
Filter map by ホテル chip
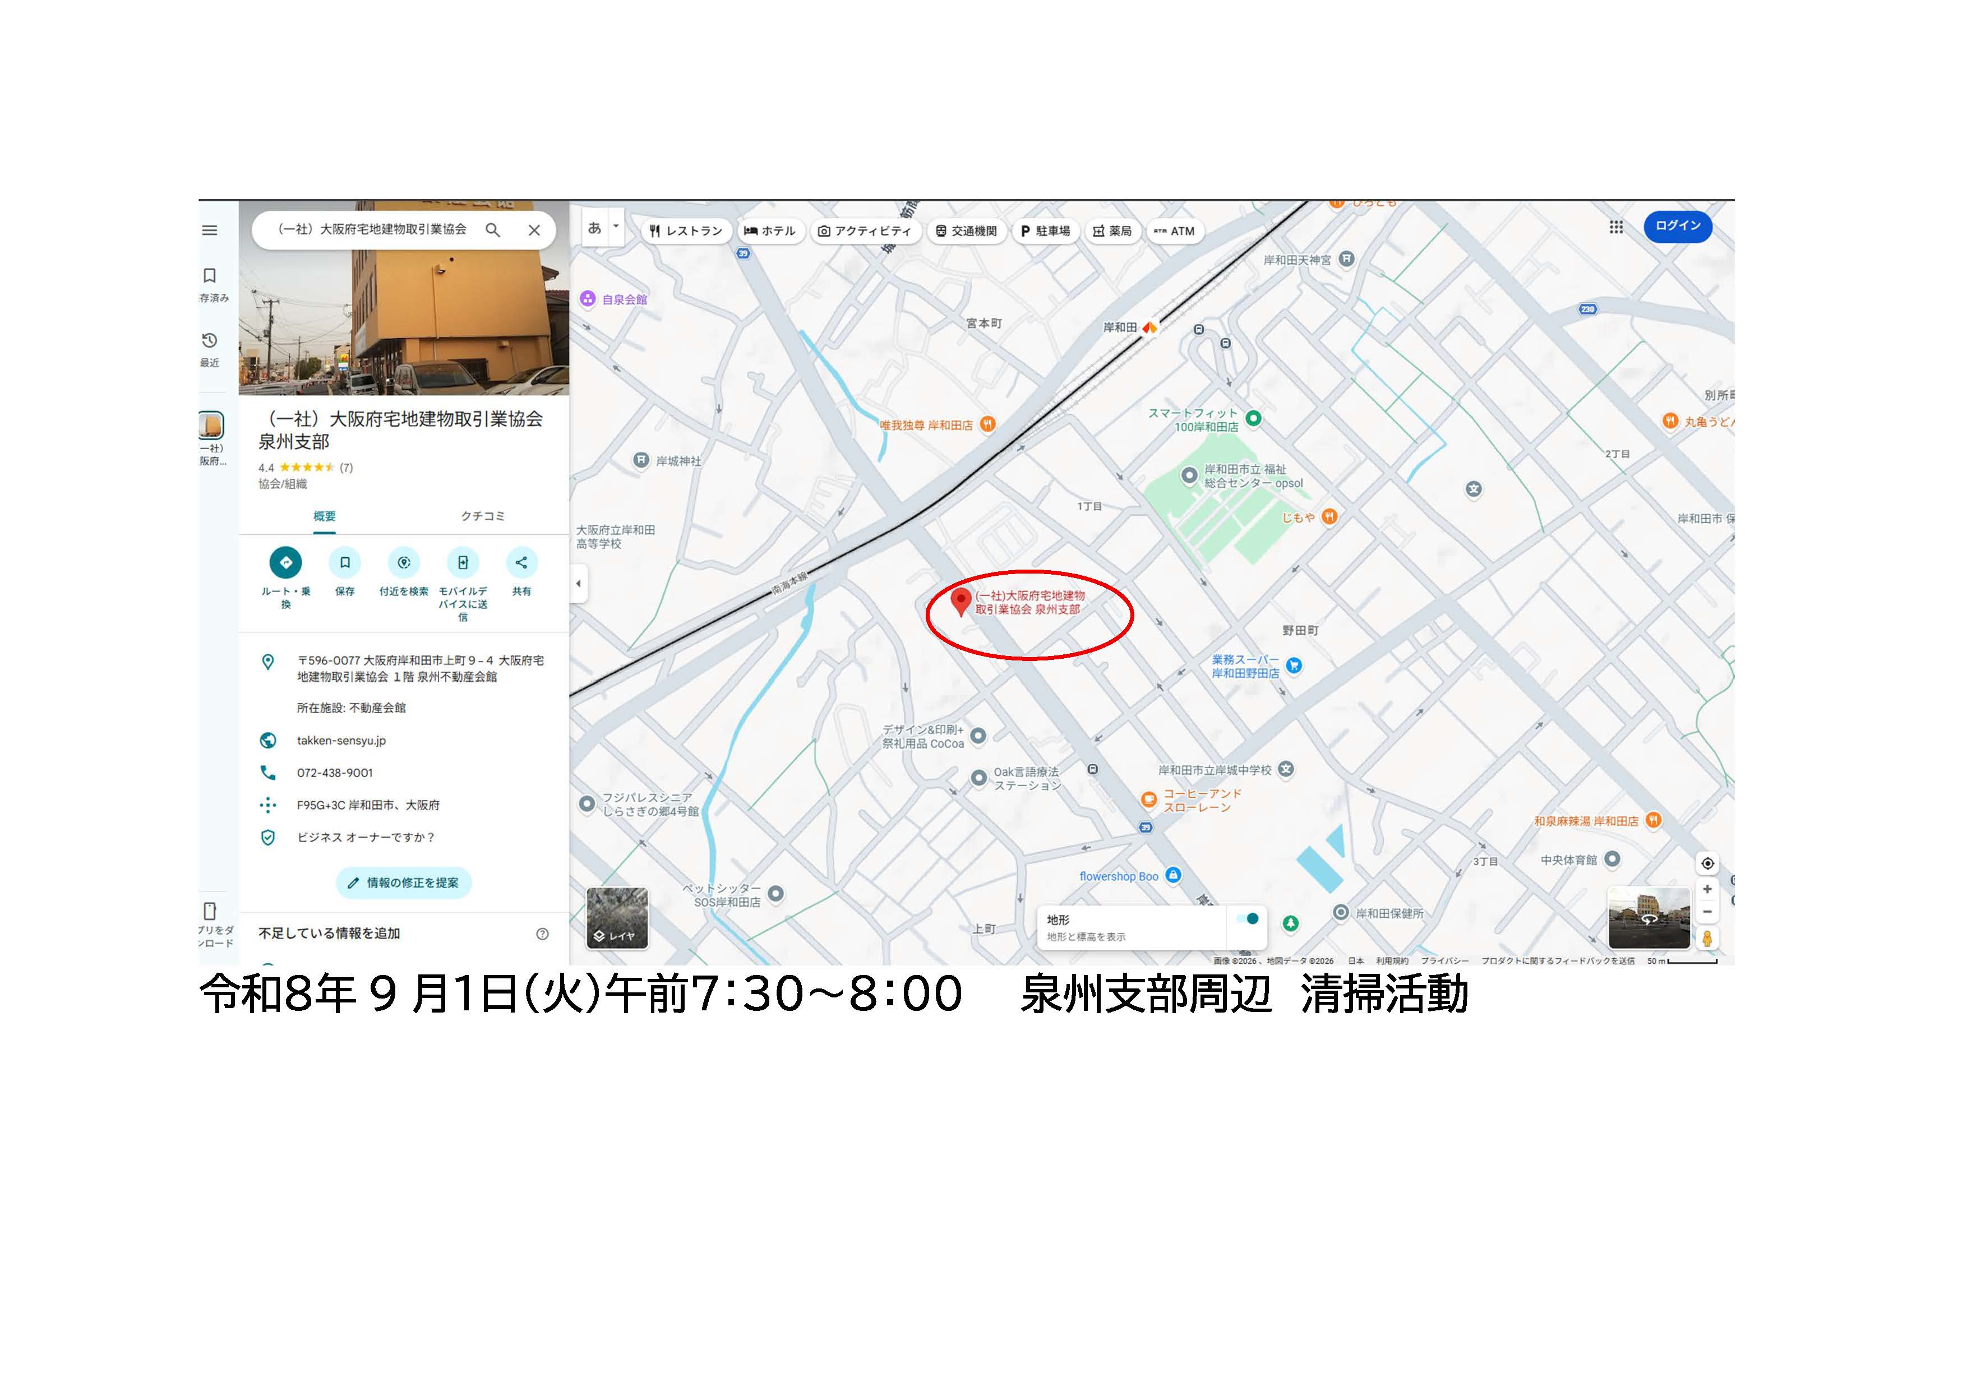point(770,231)
